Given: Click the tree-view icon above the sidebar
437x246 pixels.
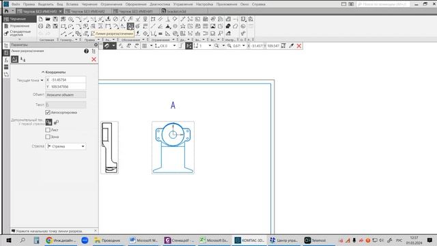Looking at the screenshot, I should coord(6,46).
